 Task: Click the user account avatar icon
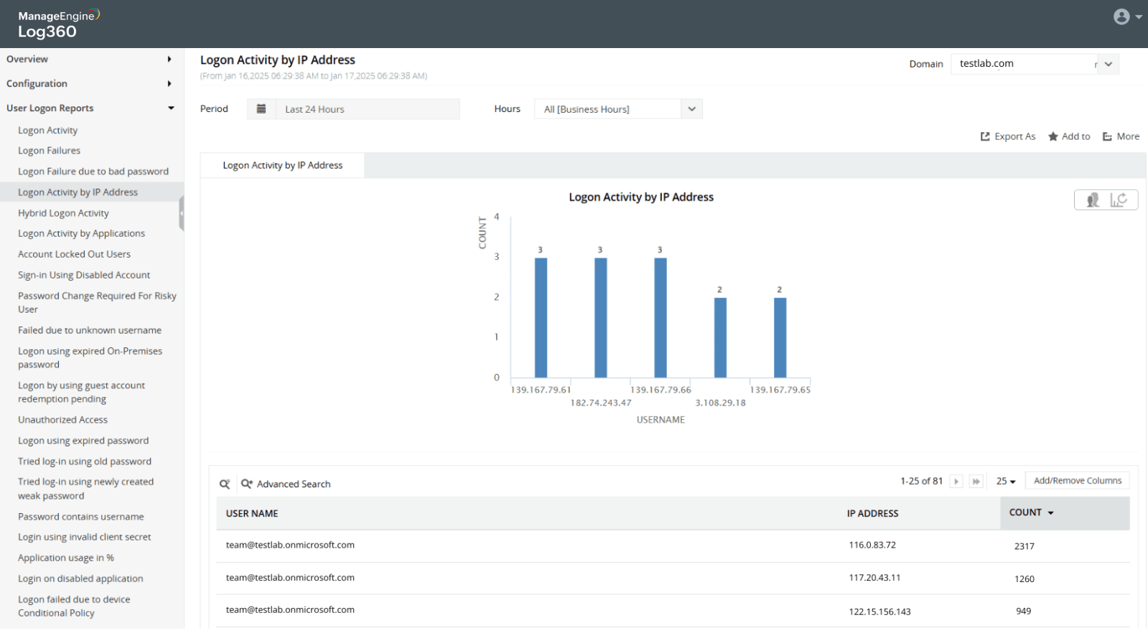[x=1121, y=17]
